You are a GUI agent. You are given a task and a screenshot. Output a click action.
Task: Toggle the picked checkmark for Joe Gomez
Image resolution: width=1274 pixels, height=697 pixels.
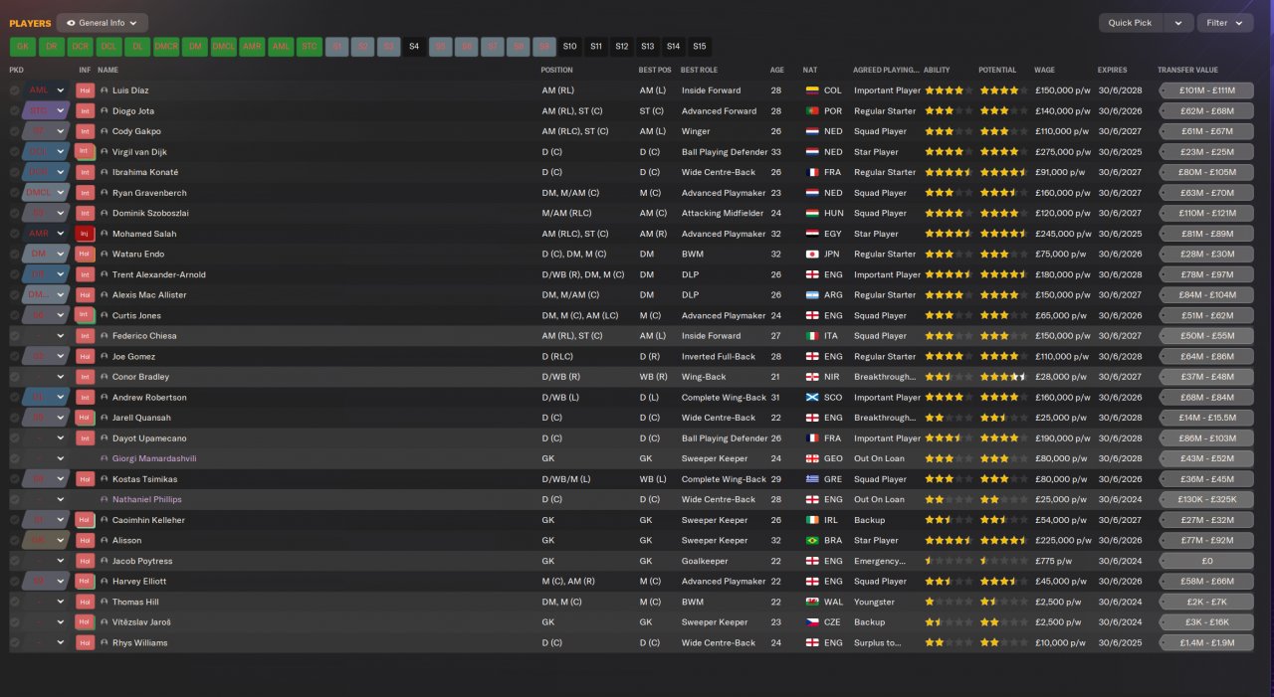14,357
